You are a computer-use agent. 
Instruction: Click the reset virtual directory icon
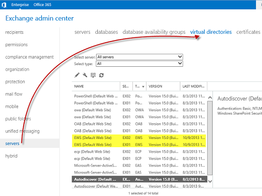(x=93, y=75)
